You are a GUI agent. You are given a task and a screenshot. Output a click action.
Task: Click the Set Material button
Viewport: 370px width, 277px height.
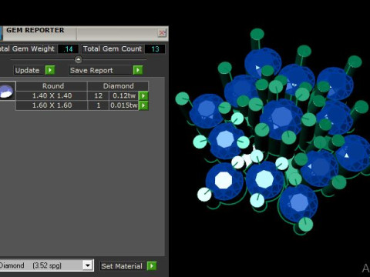(123, 265)
